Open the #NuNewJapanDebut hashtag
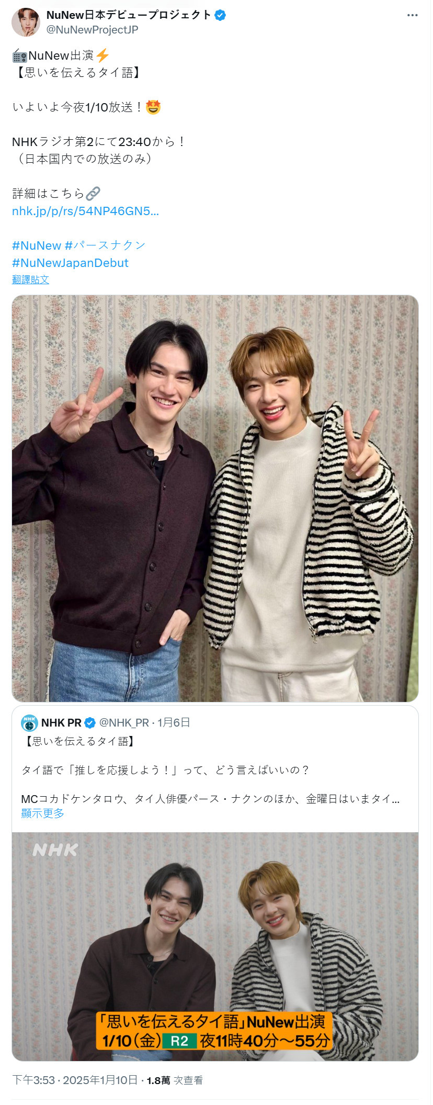This screenshot has width=433, height=1105. pos(70,263)
